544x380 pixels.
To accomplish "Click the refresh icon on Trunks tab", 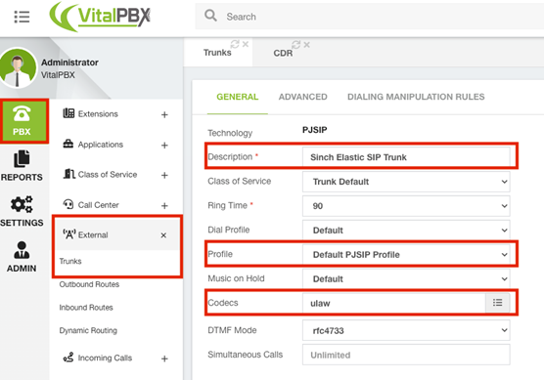I will (x=235, y=44).
